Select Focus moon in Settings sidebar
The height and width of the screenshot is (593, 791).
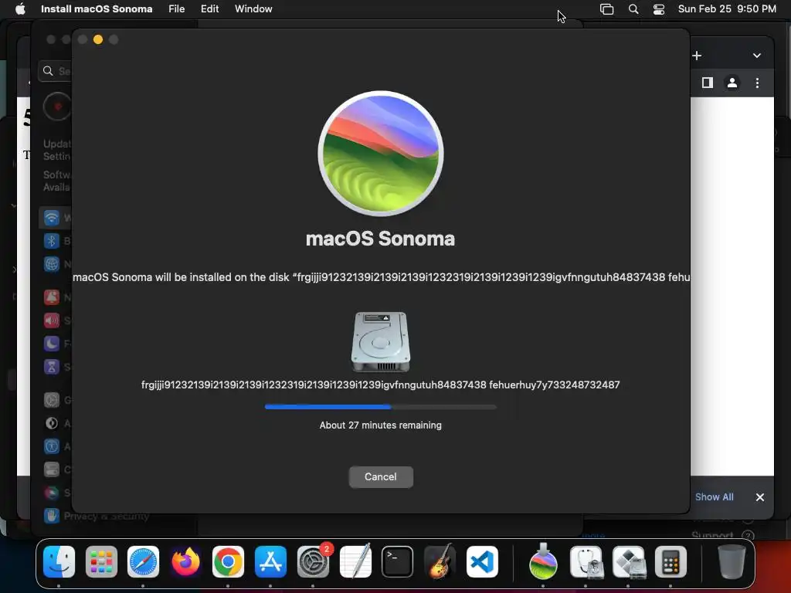(x=52, y=344)
